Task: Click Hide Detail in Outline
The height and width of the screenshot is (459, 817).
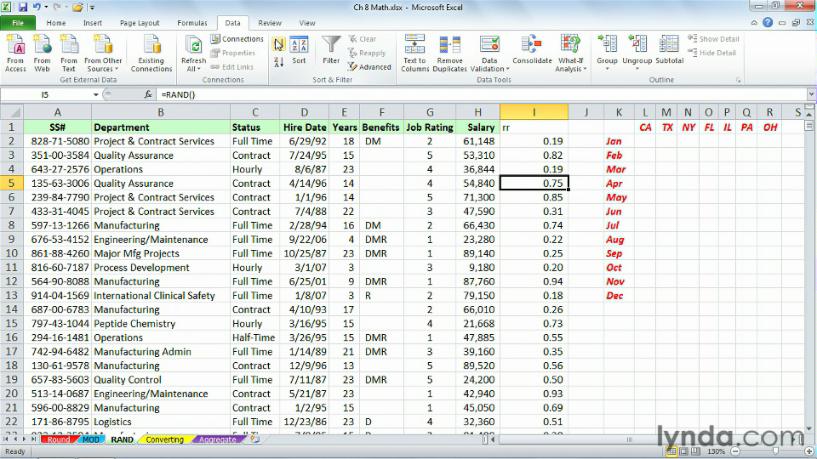Action: 711,53
